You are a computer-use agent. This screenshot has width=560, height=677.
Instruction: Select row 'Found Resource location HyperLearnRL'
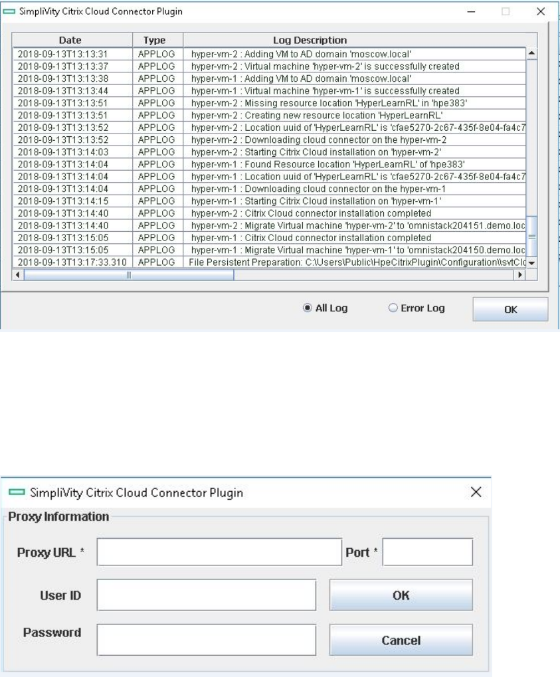click(269, 164)
